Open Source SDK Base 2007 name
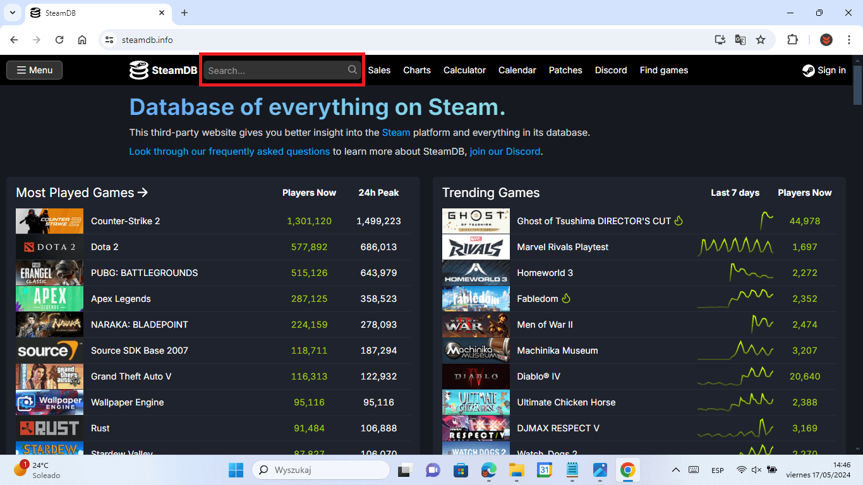The image size is (863, 485). [140, 350]
